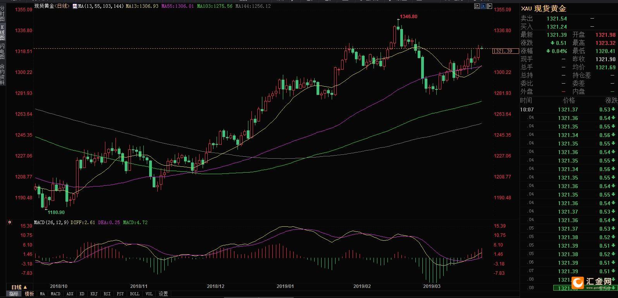Apply the VOL indicator button
618x298 pixels.
[149, 294]
